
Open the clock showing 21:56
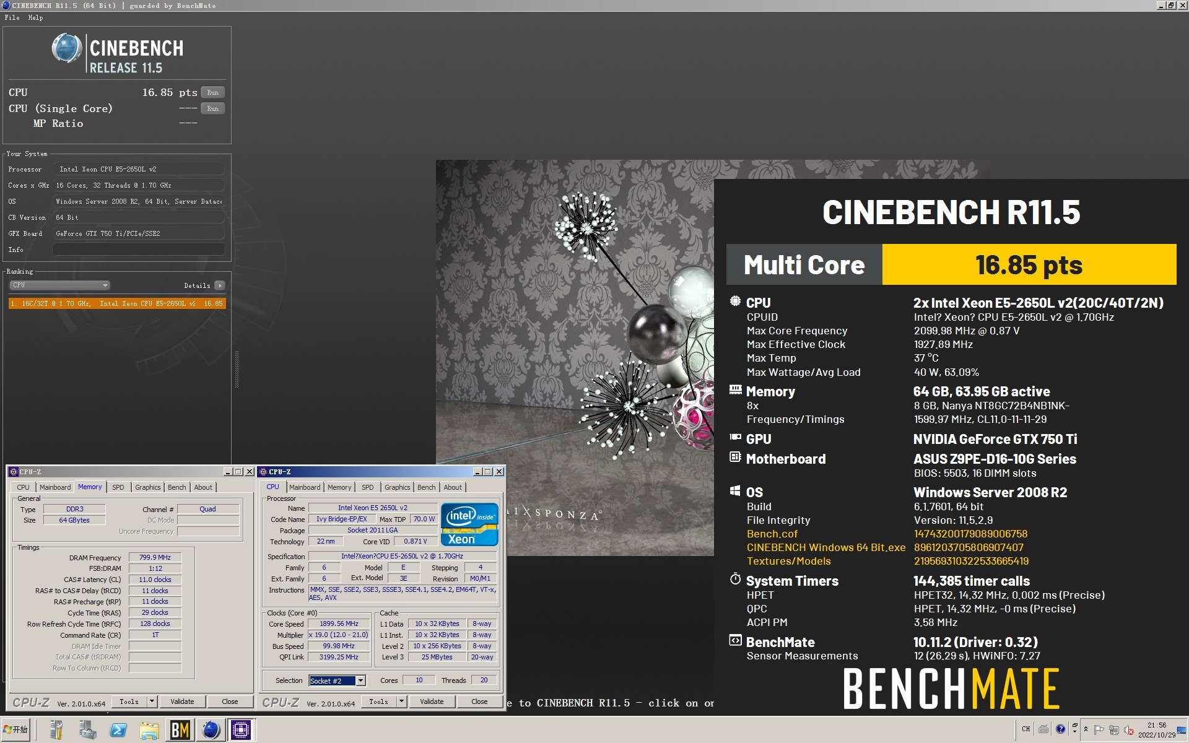(1157, 729)
